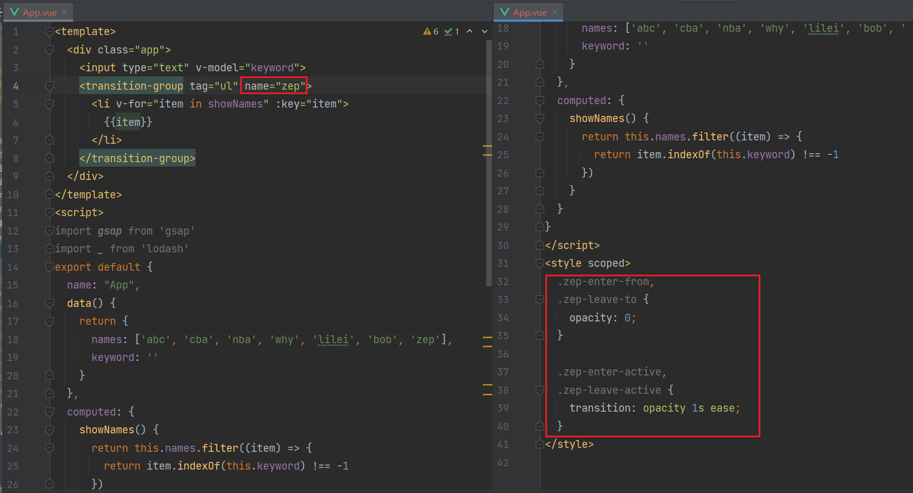Click line number 32 in right gutter
Viewport: 913px width, 493px height.
point(503,282)
